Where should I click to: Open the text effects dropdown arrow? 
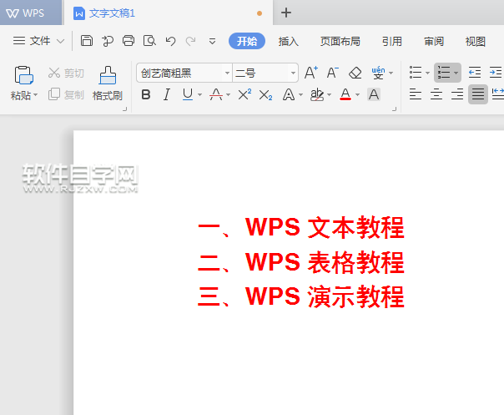[301, 95]
